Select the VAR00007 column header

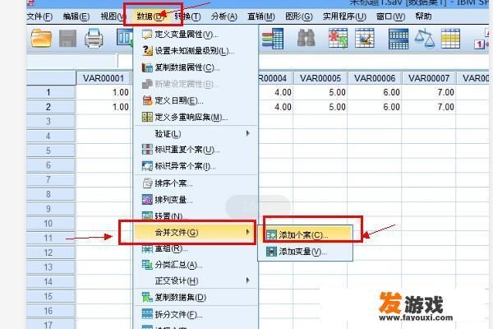click(429, 78)
